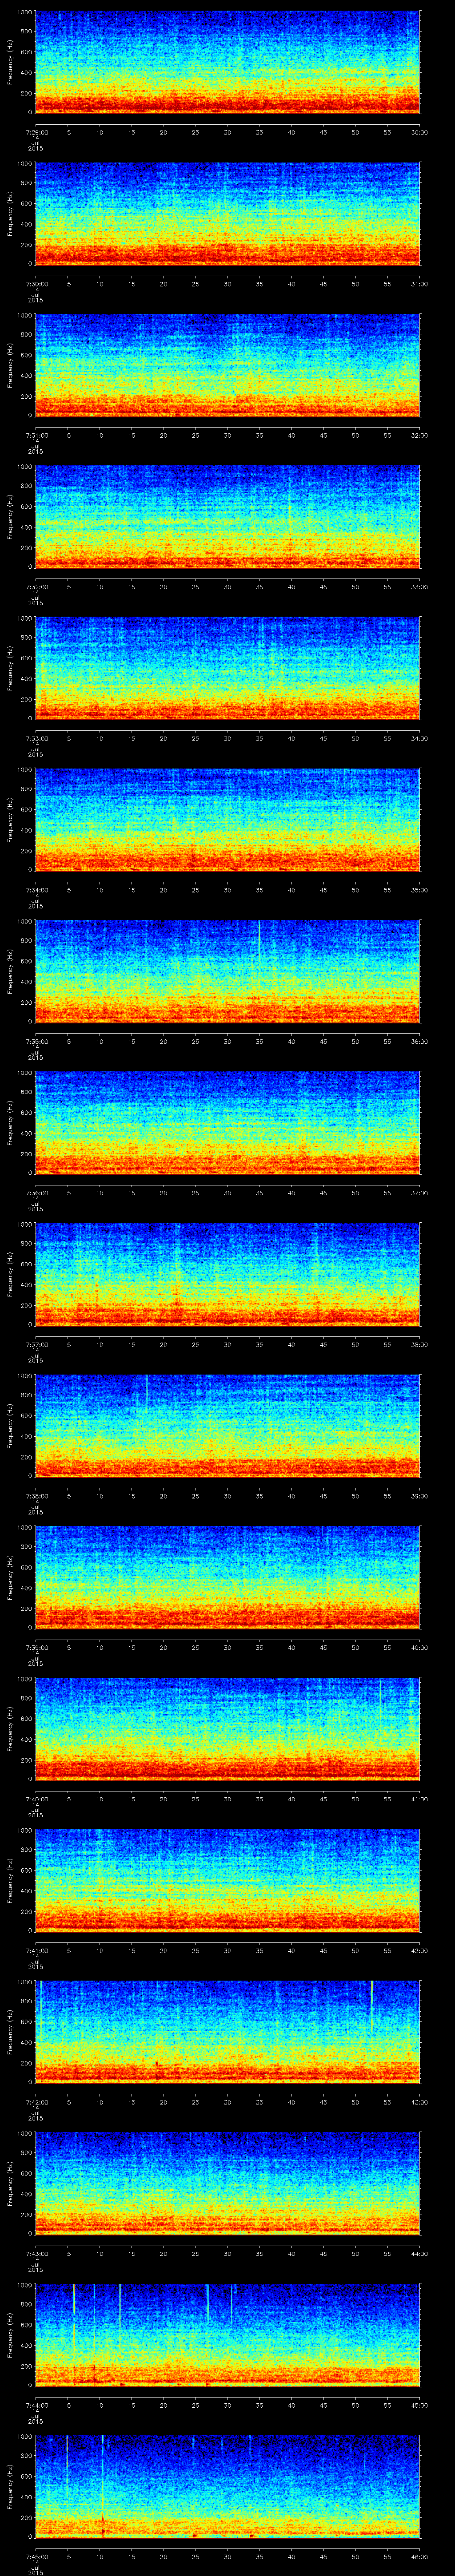The width and height of the screenshot is (455, 2576).
Task: Open the spectrogram panel starting at 7:30:00
Action: (x=228, y=213)
